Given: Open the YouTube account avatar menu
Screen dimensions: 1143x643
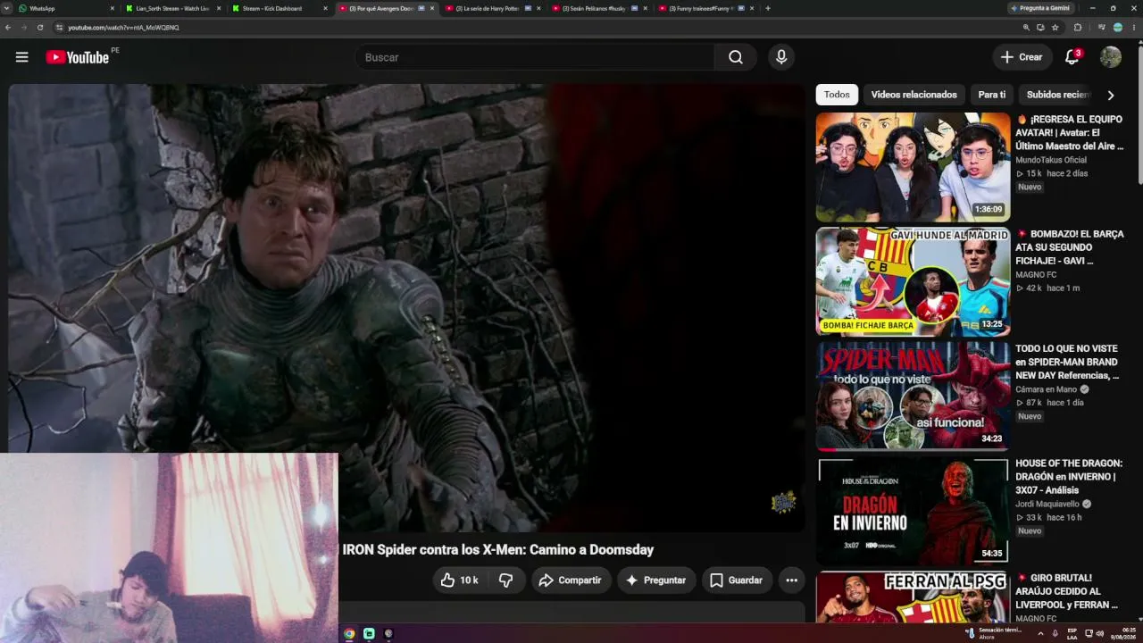Looking at the screenshot, I should click(x=1111, y=57).
